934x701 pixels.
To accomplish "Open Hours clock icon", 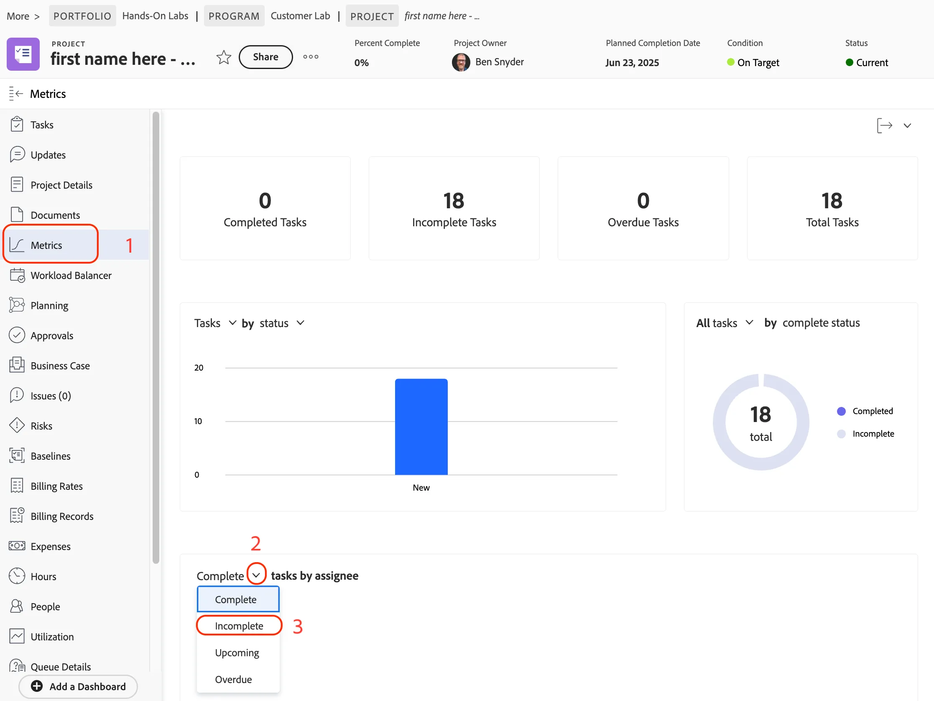I will pos(17,576).
